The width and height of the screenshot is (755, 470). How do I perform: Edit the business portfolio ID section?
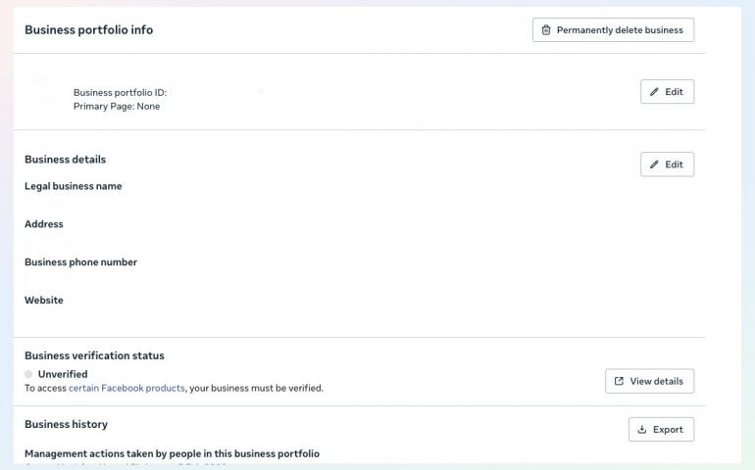[667, 92]
